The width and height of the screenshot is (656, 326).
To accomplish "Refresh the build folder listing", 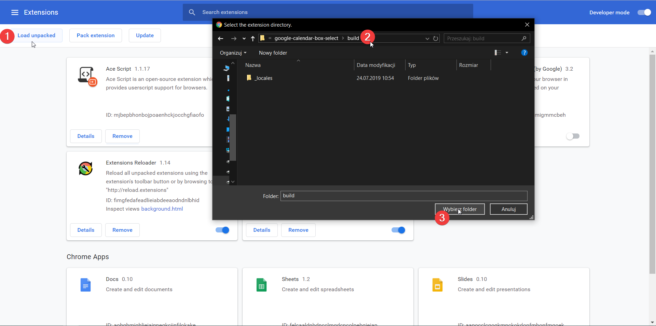I will coord(436,39).
